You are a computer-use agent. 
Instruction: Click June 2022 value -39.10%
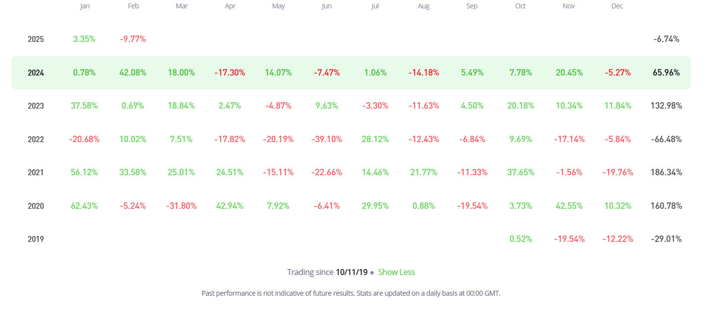pos(327,139)
